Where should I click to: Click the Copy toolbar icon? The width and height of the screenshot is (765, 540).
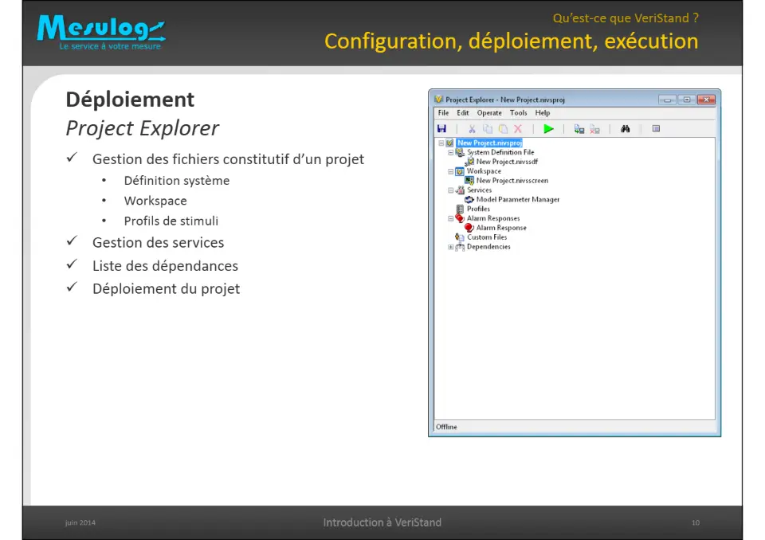[x=488, y=129]
